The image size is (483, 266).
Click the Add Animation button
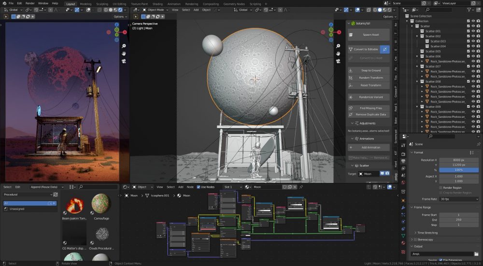tap(369, 147)
